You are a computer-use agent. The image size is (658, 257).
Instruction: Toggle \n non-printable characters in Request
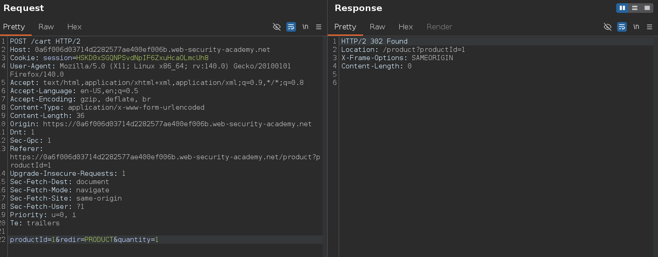click(305, 27)
